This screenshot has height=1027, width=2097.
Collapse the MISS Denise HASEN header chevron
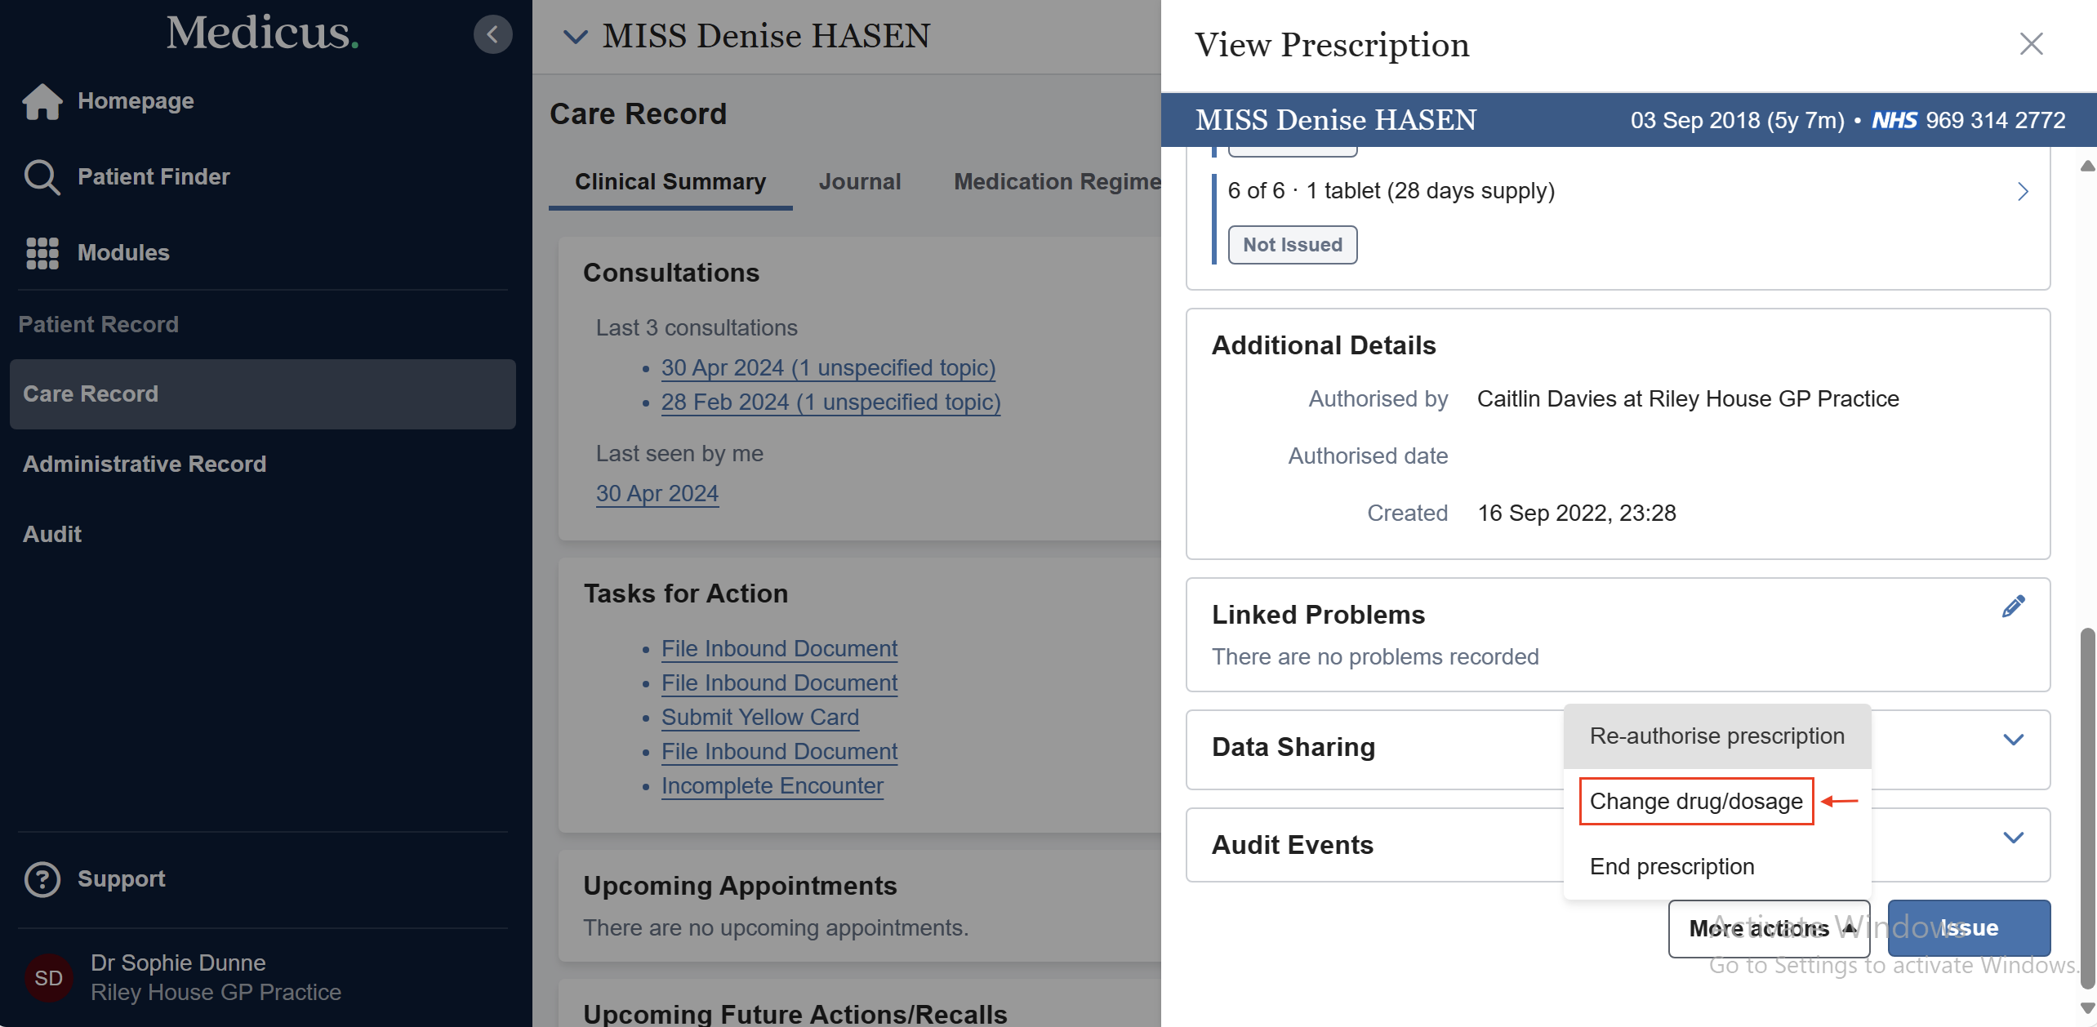coord(576,36)
